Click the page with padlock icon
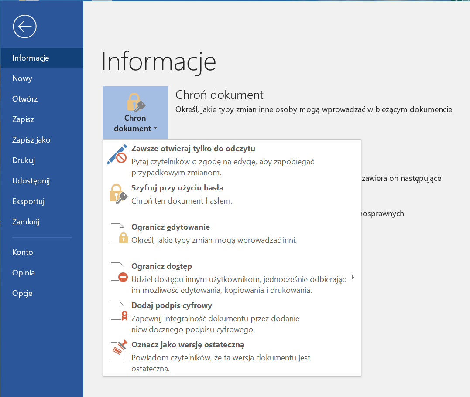470x397 pixels. [119, 233]
